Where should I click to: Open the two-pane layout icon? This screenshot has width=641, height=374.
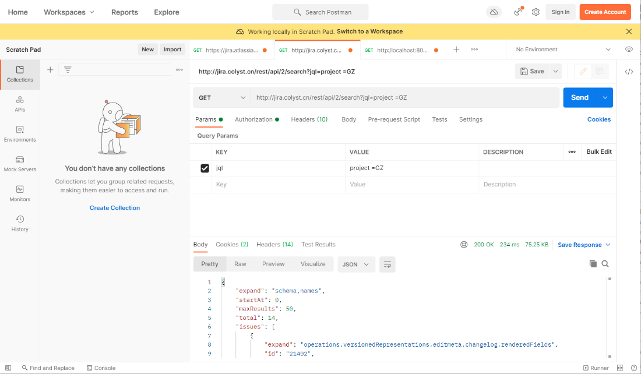620,368
